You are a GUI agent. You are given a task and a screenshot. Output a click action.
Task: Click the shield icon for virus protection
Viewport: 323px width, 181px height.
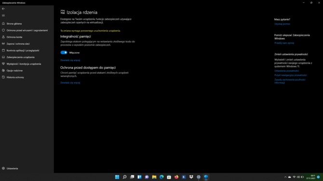point(3,30)
